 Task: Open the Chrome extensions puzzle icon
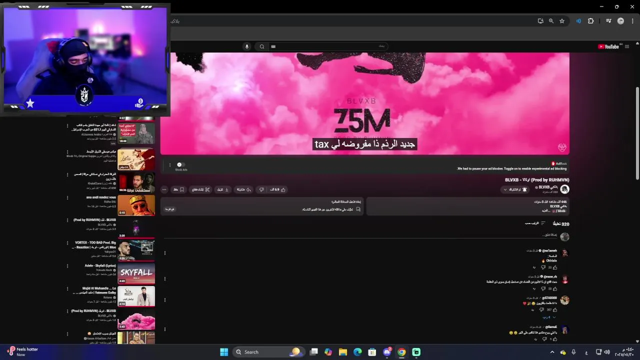click(590, 21)
